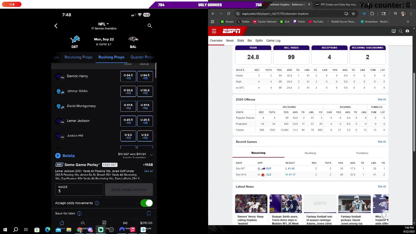Open the NFL league dropdown
416x234 pixels.
click(x=104, y=24)
